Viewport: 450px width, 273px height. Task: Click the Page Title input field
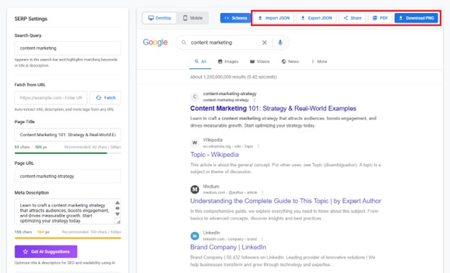(68, 135)
